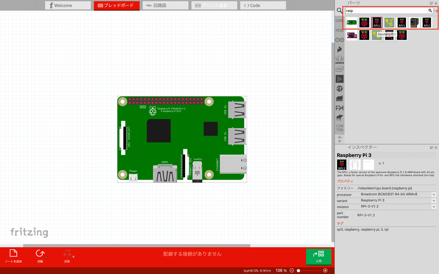Click the search button inside the search field
The height and width of the screenshot is (274, 439).
tap(430, 11)
